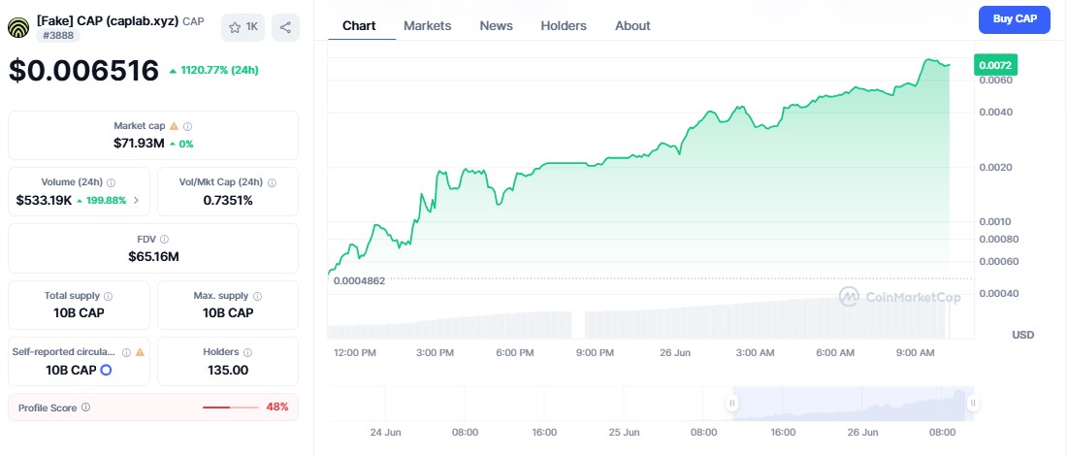Image resolution: width=1068 pixels, height=457 pixels.
Task: Click the 24 Jun label in timeline navigator
Action: [x=385, y=433]
